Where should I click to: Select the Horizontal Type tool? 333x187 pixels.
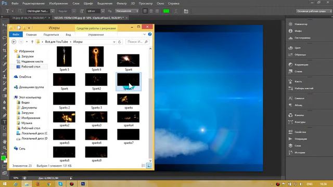click(5, 122)
